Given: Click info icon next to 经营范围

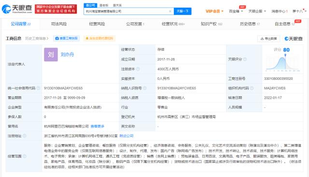Looking at the screenshot, I should click(x=25, y=156).
